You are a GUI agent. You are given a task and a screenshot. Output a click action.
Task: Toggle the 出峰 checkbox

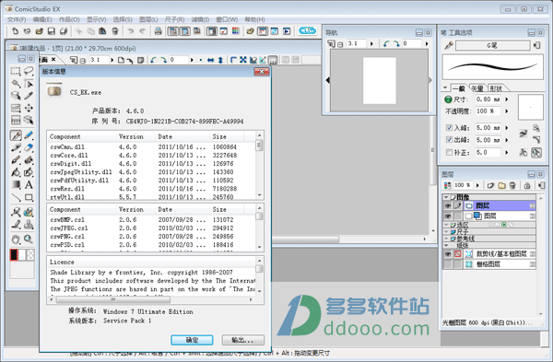click(449, 140)
